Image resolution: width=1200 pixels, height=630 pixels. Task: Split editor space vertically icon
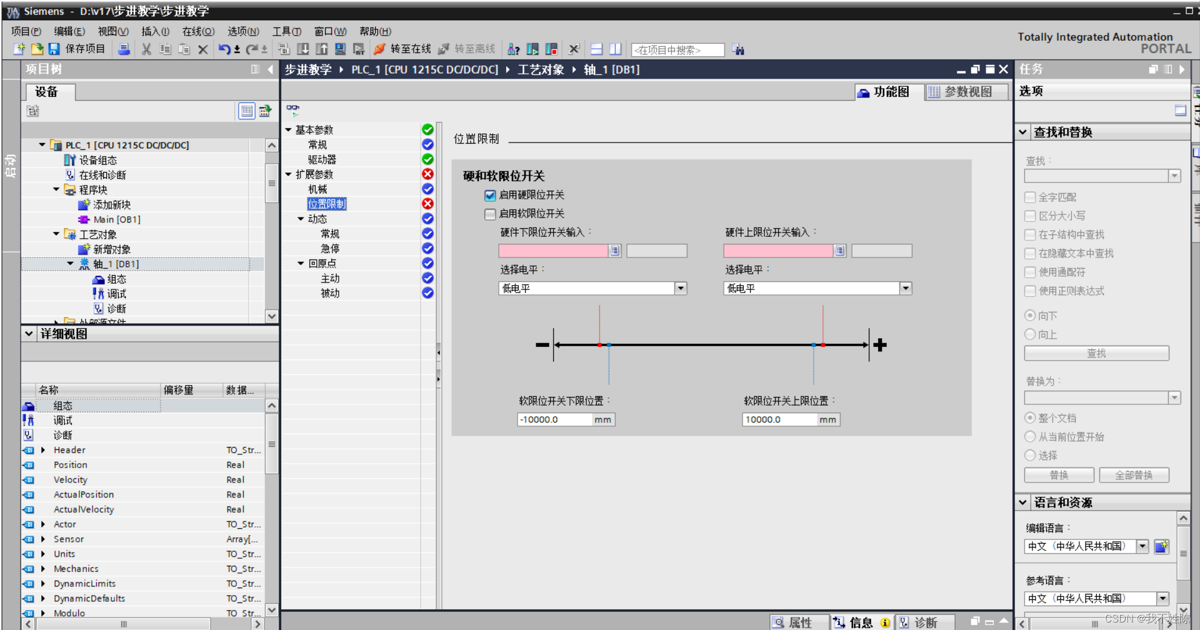tap(615, 49)
